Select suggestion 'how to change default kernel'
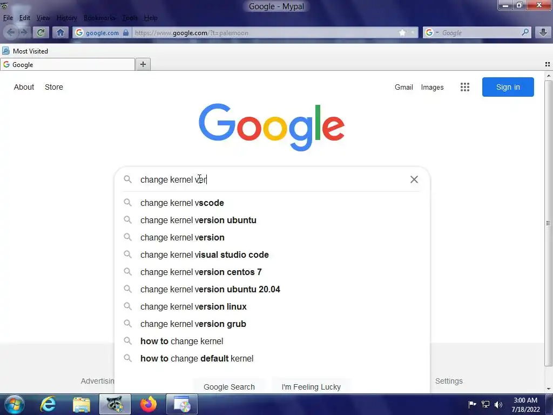This screenshot has width=553, height=415. [x=272, y=359]
